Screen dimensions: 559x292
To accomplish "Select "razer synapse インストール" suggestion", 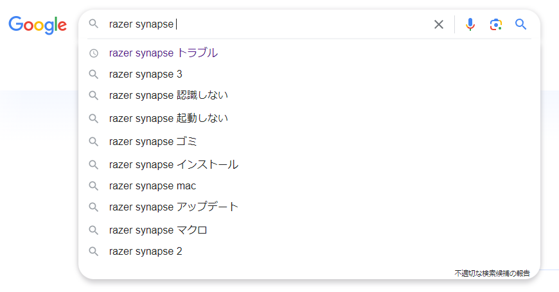I will 173,165.
